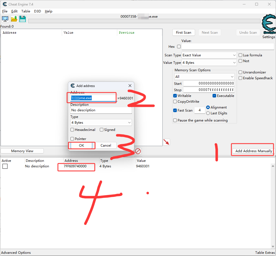Open the File menu
This screenshot has width=276, height=256.
coord(5,11)
